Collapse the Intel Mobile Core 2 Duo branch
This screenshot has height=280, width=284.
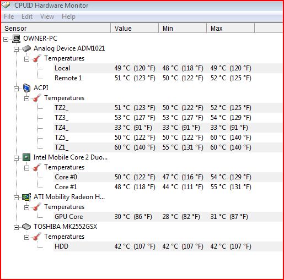coord(17,158)
